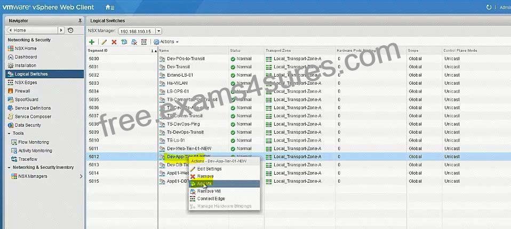Viewport: 511px width, 229px height.
Task: Select Logical Switches in navigator
Action: (45, 74)
